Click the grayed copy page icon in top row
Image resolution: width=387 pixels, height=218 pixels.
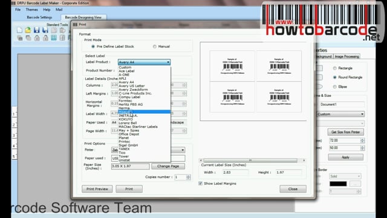point(54,30)
